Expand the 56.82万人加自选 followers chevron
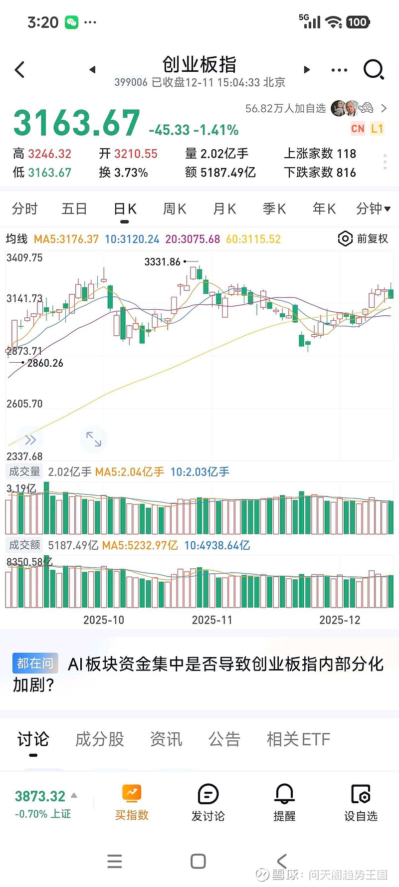Screen dimensions: 399x887 (x=384, y=108)
